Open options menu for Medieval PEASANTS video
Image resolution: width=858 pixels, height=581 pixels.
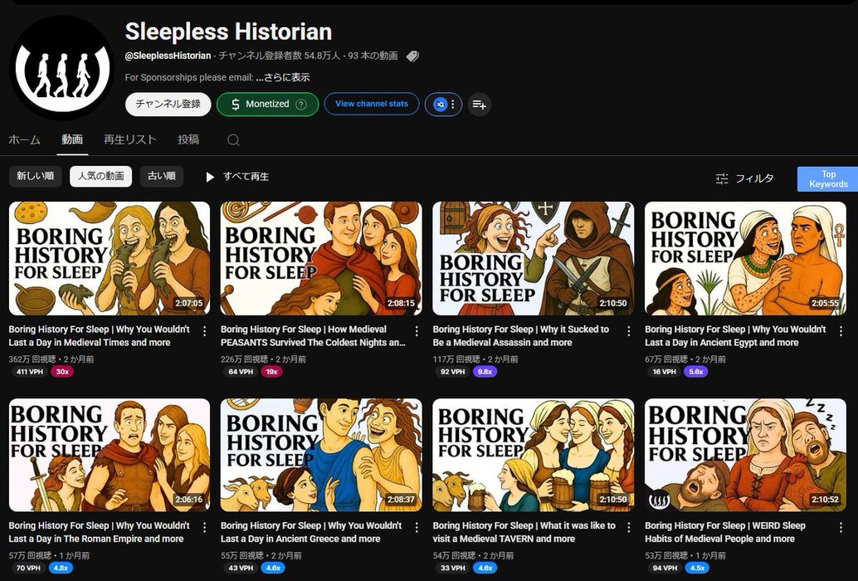coord(417,331)
